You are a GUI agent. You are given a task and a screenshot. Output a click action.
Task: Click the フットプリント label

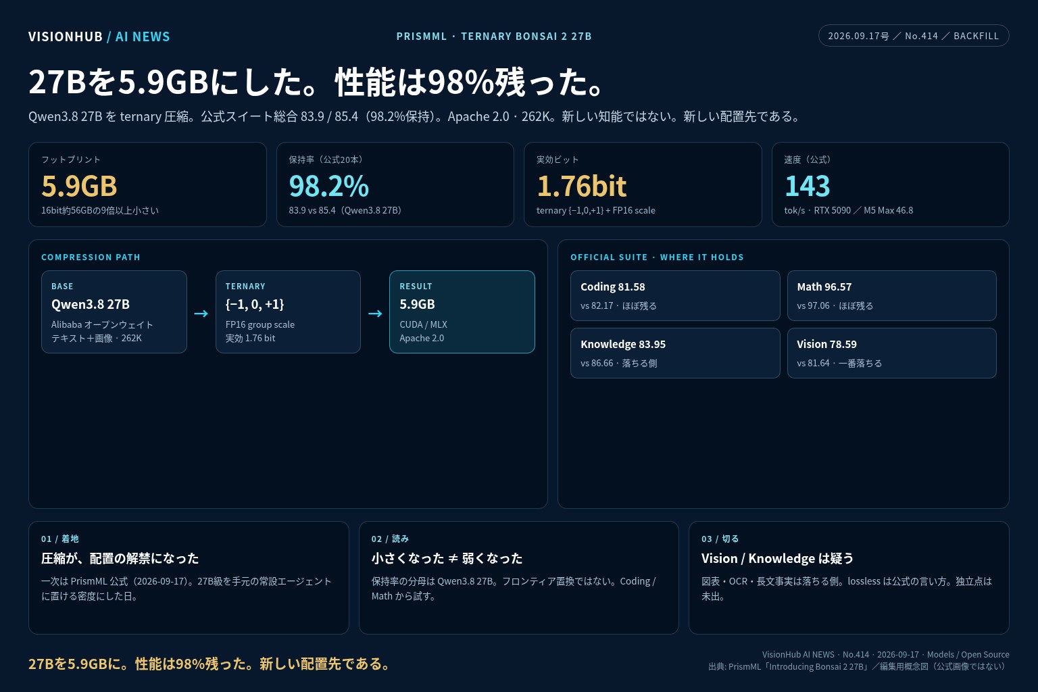tap(71, 159)
